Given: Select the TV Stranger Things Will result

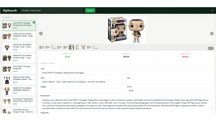Looking at the screenshot, I should tap(19, 69).
